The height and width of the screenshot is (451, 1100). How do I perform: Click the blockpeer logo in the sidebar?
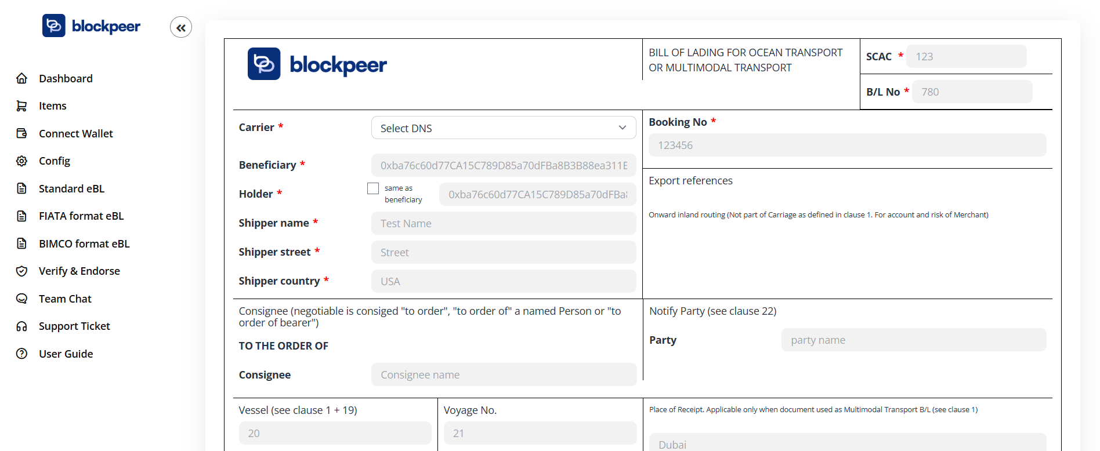(91, 26)
